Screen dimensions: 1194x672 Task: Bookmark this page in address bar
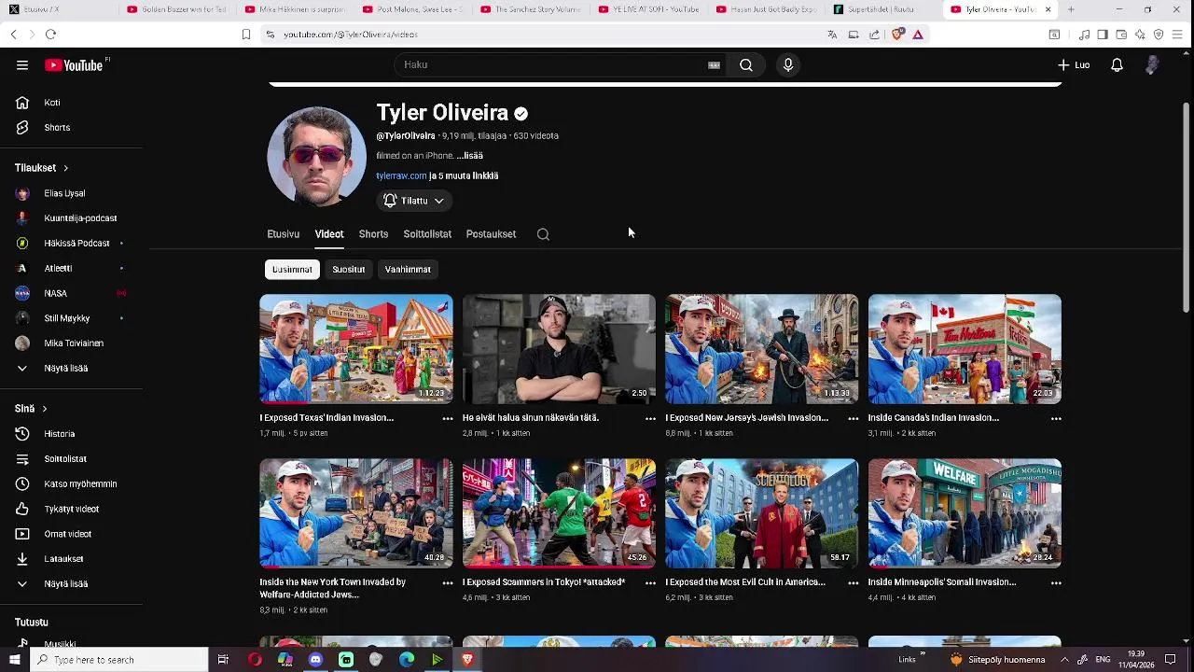245,35
